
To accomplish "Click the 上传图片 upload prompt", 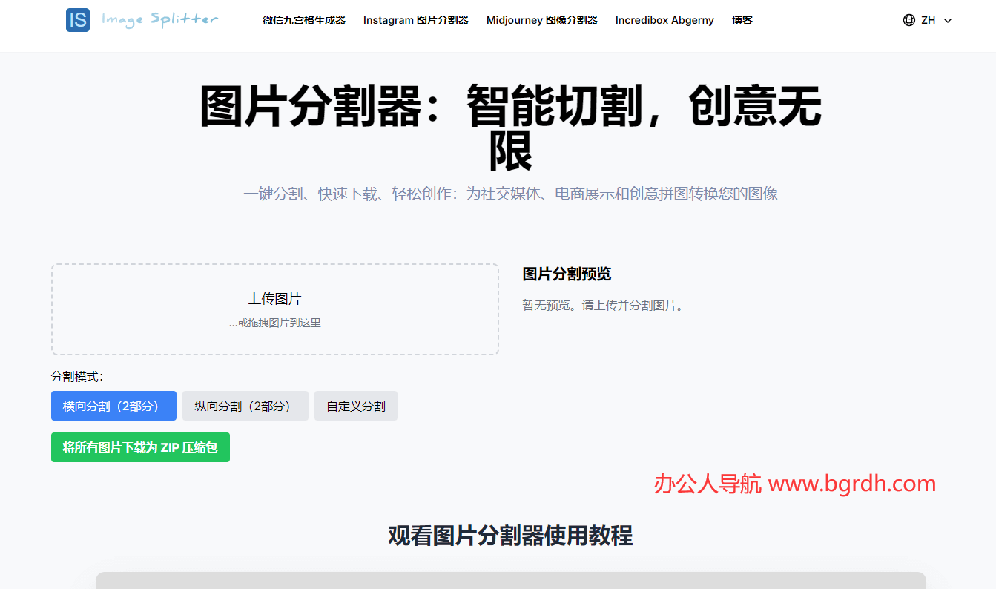I will click(274, 297).
